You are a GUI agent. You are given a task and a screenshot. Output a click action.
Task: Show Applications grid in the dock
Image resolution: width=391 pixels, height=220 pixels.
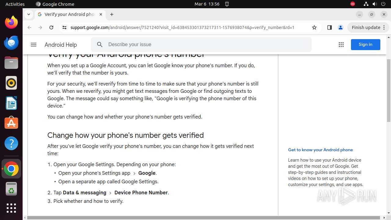pyautogui.click(x=11, y=208)
